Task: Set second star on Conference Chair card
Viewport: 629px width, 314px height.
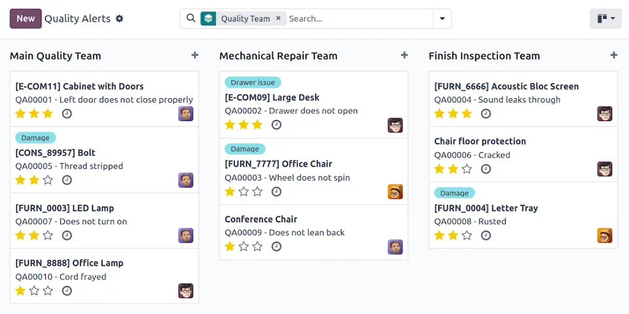Action: [244, 247]
